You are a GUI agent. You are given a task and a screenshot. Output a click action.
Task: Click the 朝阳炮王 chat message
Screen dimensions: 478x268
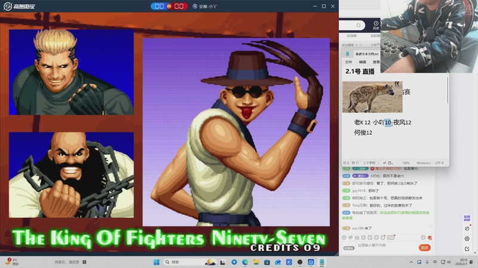382,198
